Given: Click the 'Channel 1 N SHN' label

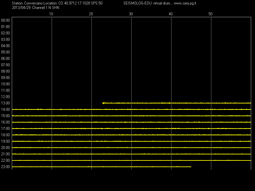Looking at the screenshot, I should tap(46, 8).
